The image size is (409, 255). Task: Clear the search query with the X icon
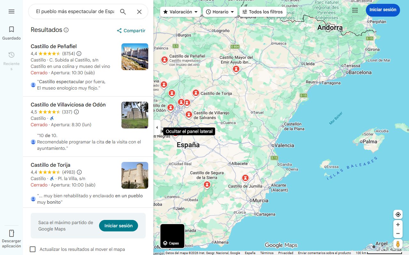tap(139, 11)
